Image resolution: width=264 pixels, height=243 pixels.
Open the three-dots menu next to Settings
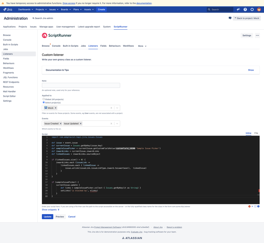click(x=257, y=35)
